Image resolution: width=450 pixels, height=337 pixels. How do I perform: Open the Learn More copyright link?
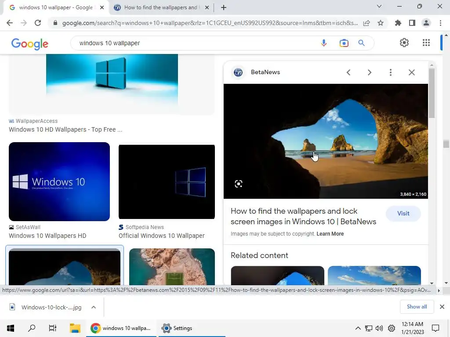pos(330,234)
